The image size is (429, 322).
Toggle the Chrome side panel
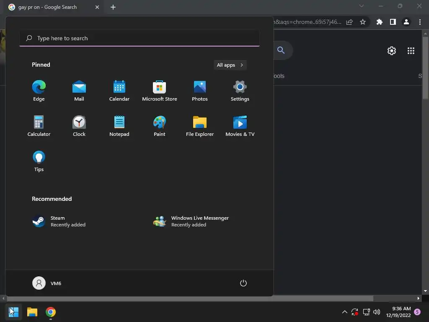click(x=393, y=22)
